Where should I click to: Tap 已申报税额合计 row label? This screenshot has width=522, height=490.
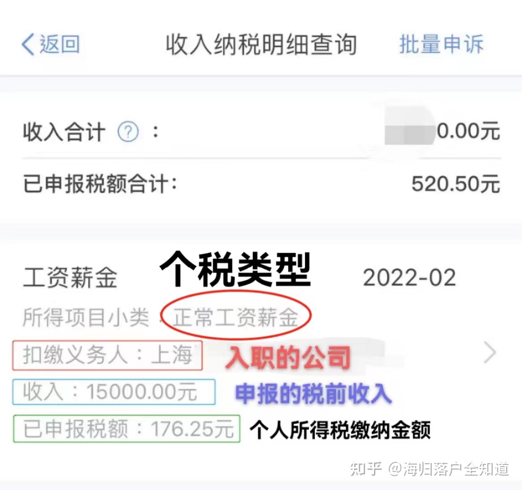(x=100, y=184)
